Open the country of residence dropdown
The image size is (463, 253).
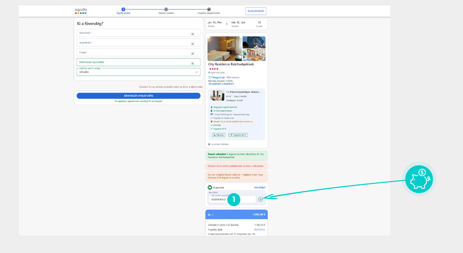point(138,72)
